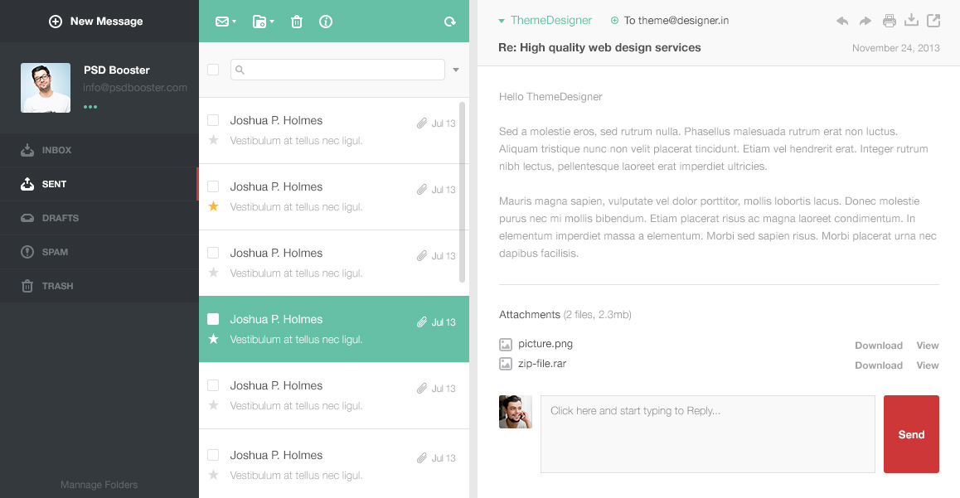Click the forward arrow icon
The image size is (960, 498).
(865, 21)
